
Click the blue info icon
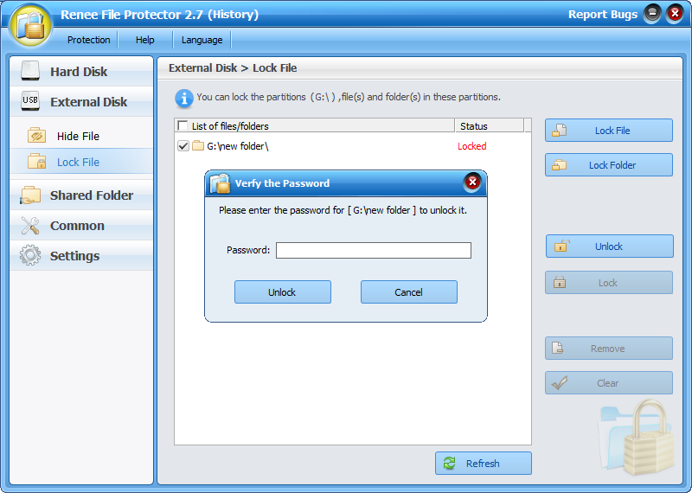pos(184,97)
